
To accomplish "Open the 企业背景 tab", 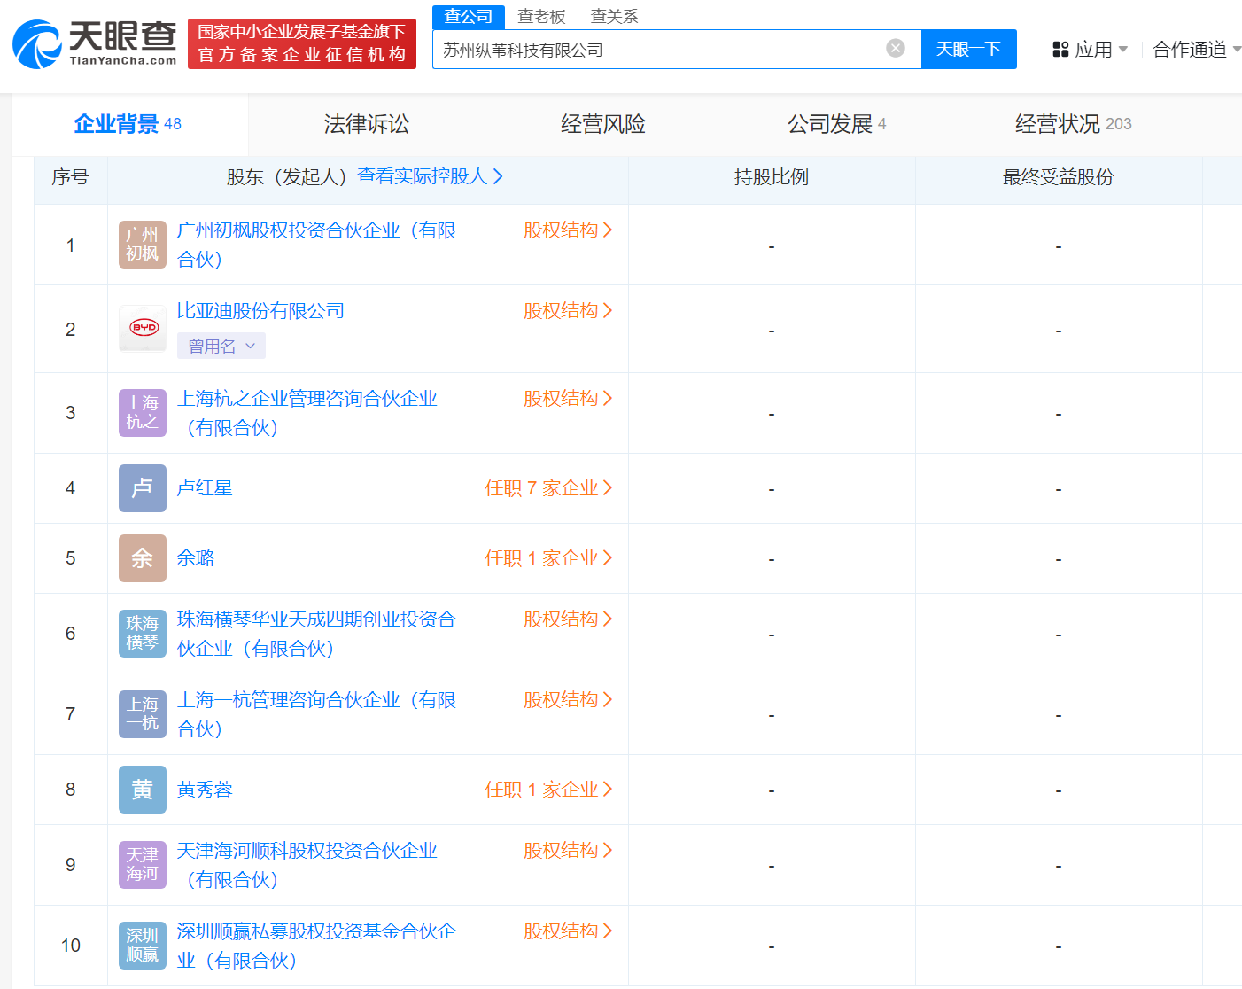I will pos(128,124).
